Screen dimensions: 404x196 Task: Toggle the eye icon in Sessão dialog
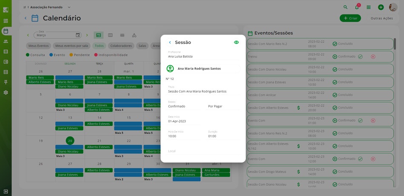pyautogui.click(x=236, y=43)
